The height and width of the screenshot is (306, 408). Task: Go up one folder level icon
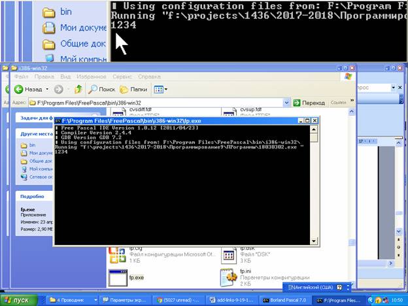click(78, 89)
